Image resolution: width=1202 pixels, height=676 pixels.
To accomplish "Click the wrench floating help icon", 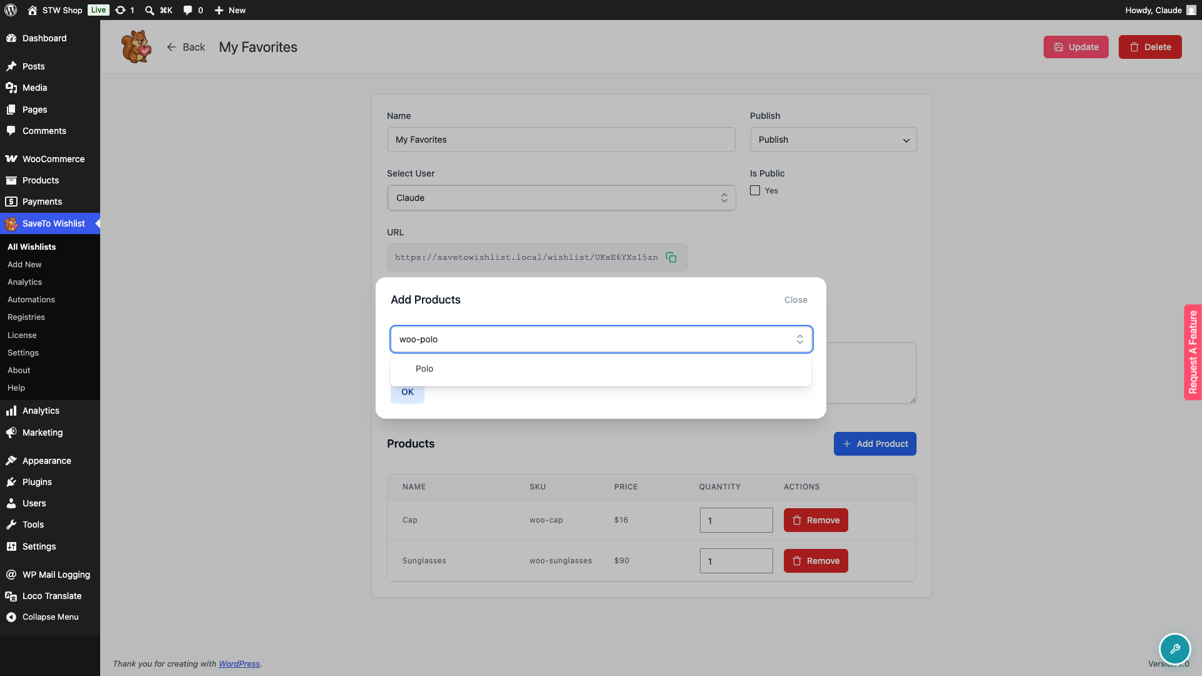I will (1174, 648).
